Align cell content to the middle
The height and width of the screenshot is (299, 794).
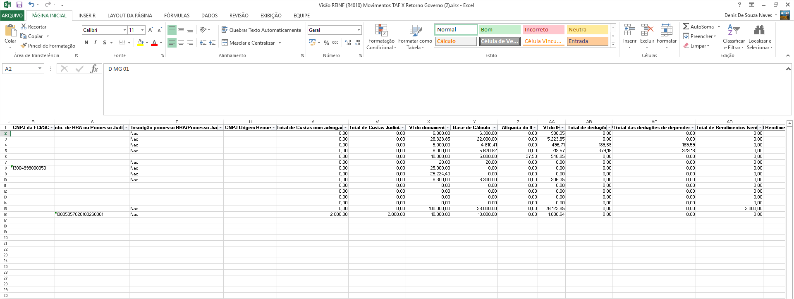click(x=181, y=30)
